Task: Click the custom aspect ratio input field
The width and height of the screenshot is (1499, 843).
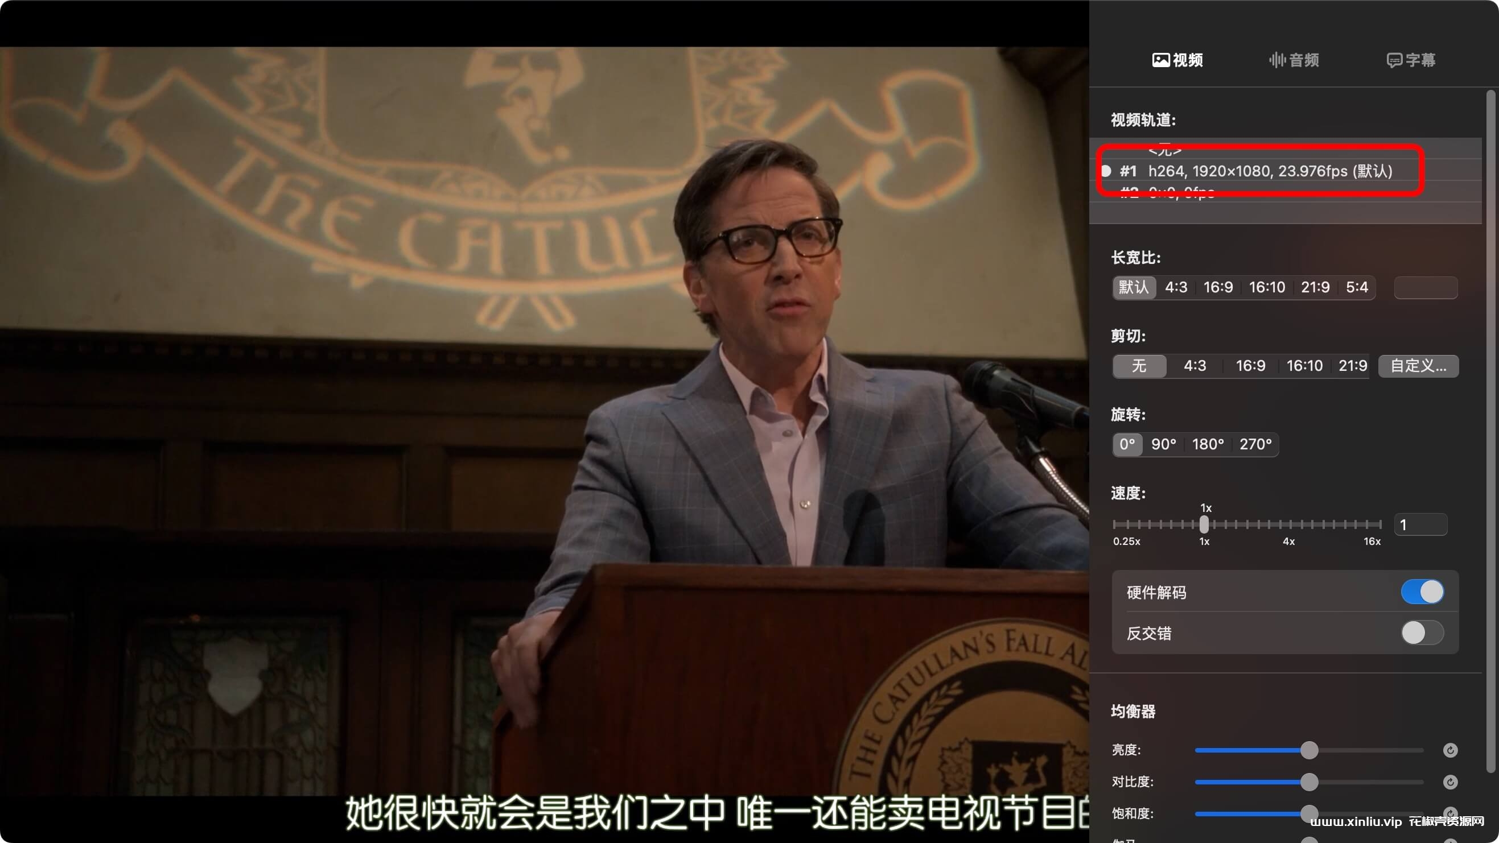Action: pos(1426,287)
